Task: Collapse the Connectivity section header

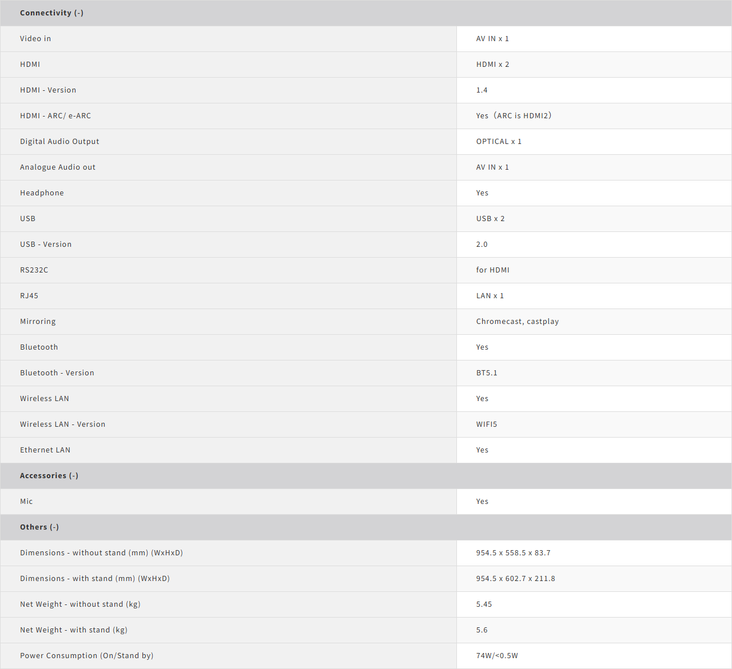Action: click(x=51, y=13)
